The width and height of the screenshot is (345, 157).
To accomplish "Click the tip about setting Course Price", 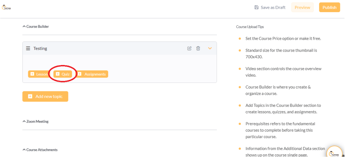I will click(x=283, y=38).
